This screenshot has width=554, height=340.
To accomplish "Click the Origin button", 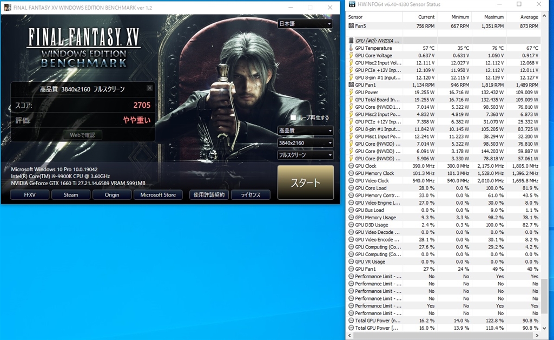I will [112, 195].
